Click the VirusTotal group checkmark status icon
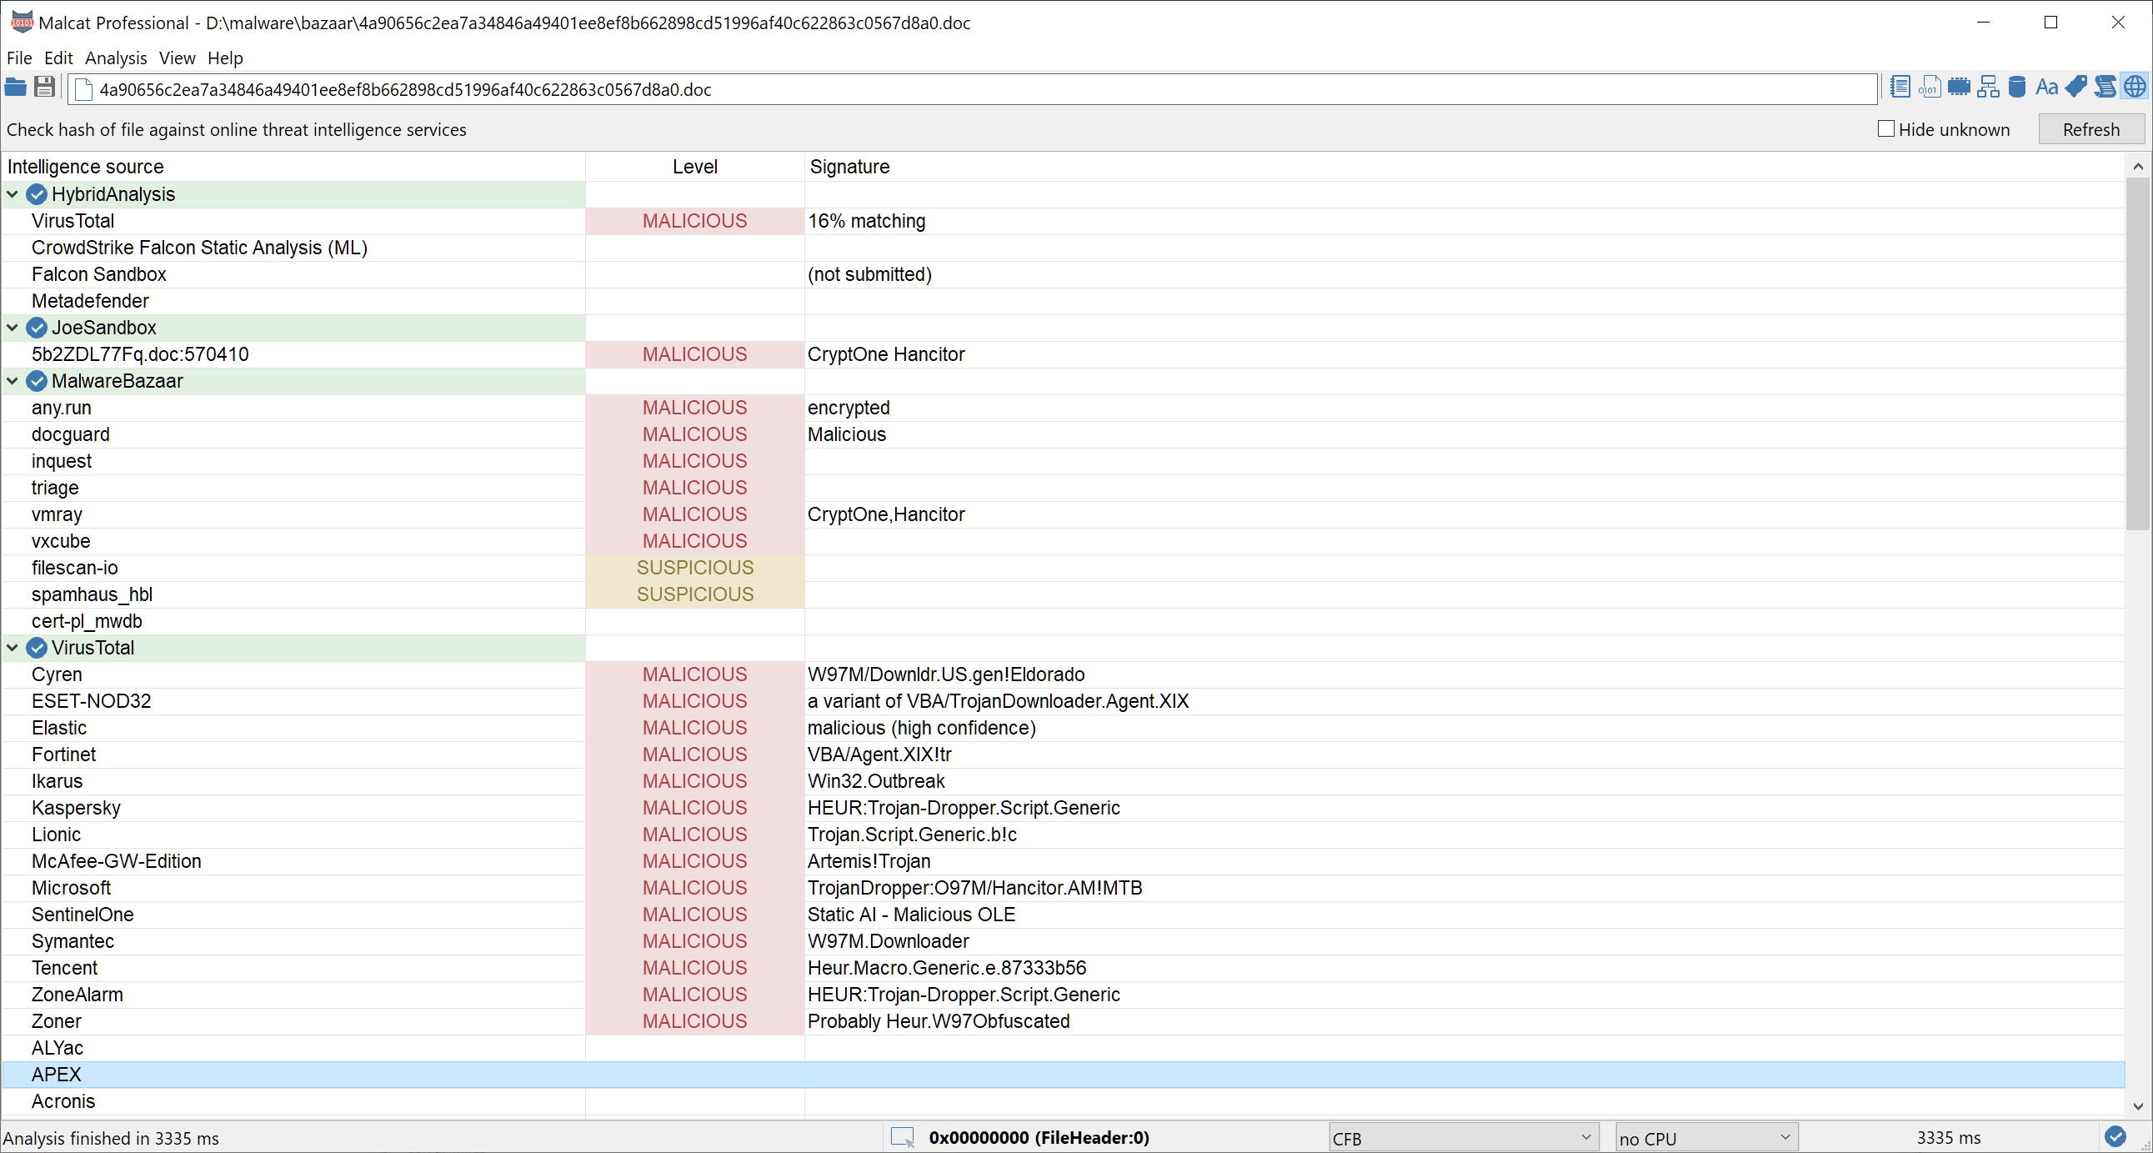Screen dimensions: 2153x1153 pyautogui.click(x=36, y=648)
